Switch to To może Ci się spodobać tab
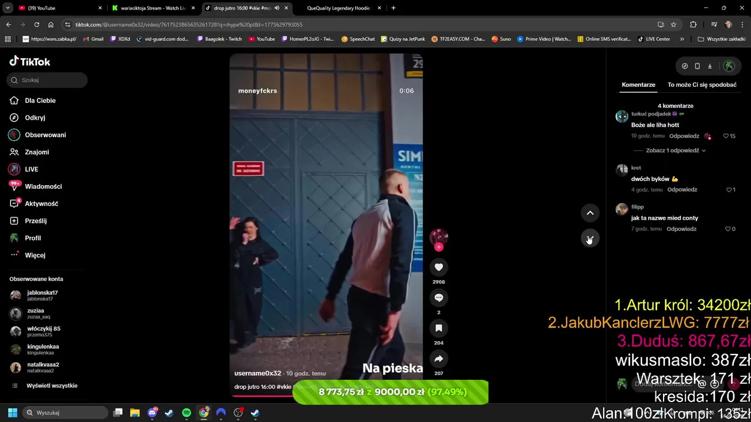 pyautogui.click(x=702, y=84)
